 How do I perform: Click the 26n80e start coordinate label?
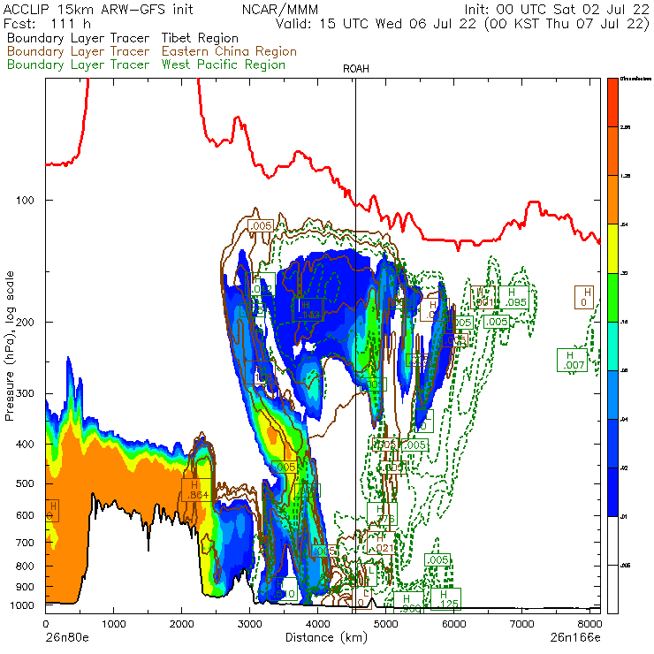pos(67,637)
